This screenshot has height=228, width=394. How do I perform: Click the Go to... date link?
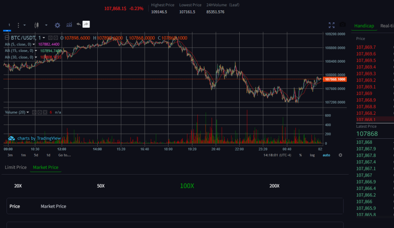click(64, 155)
